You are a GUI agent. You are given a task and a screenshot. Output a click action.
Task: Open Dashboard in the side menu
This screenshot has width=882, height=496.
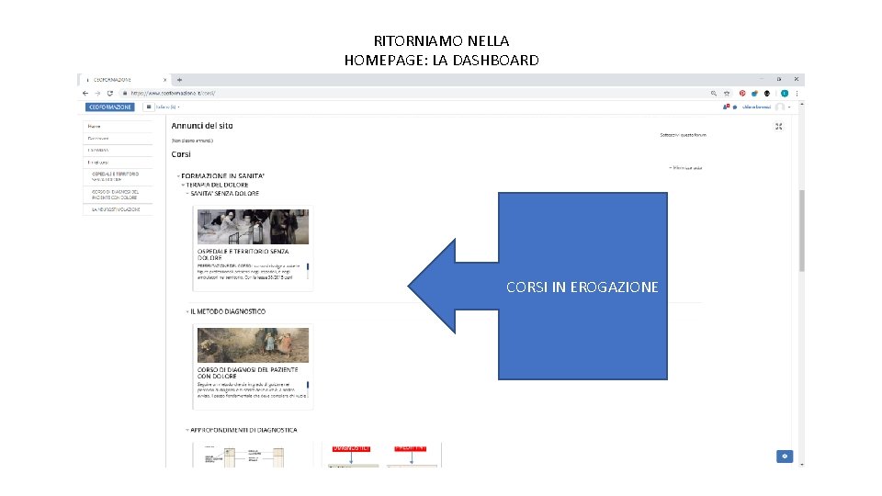click(119, 139)
